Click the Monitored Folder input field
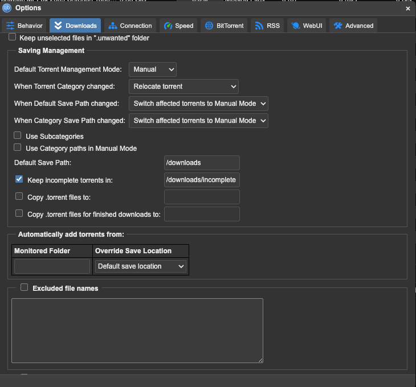The width and height of the screenshot is (416, 387). pos(52,266)
